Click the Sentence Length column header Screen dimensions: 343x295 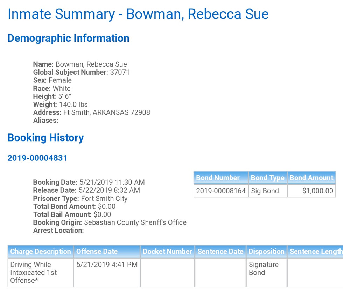316,252
